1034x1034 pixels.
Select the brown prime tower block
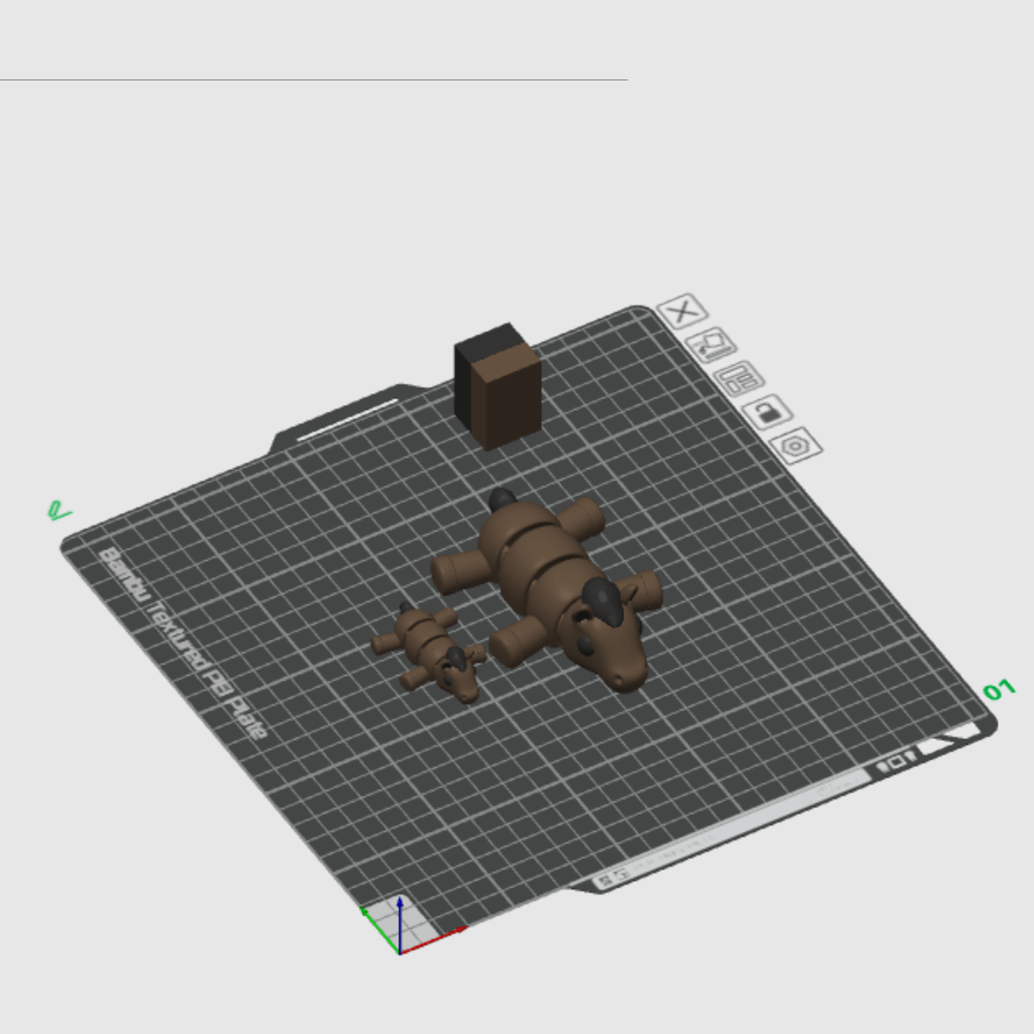coord(497,386)
